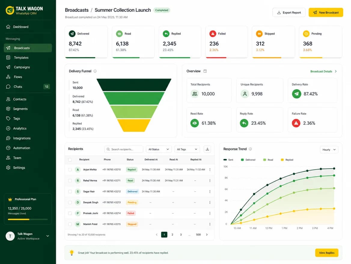Screen dimensions: 351x264
Task: Click the Skipped fast-forward icon
Action: click(259, 34)
